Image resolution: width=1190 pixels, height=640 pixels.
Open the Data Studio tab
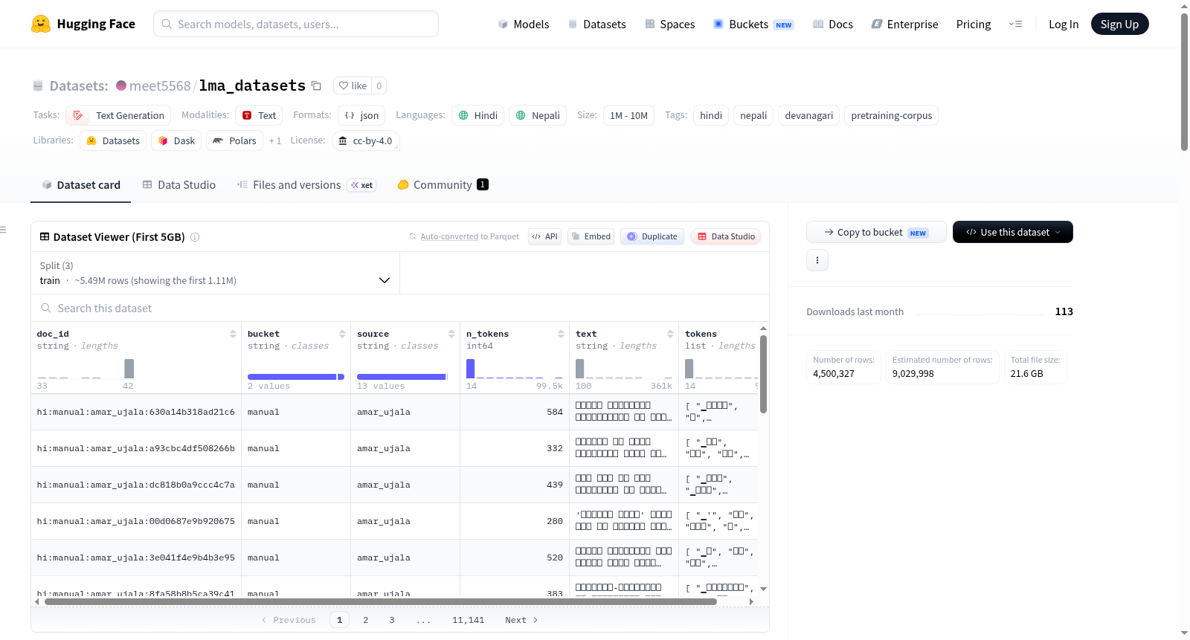178,184
